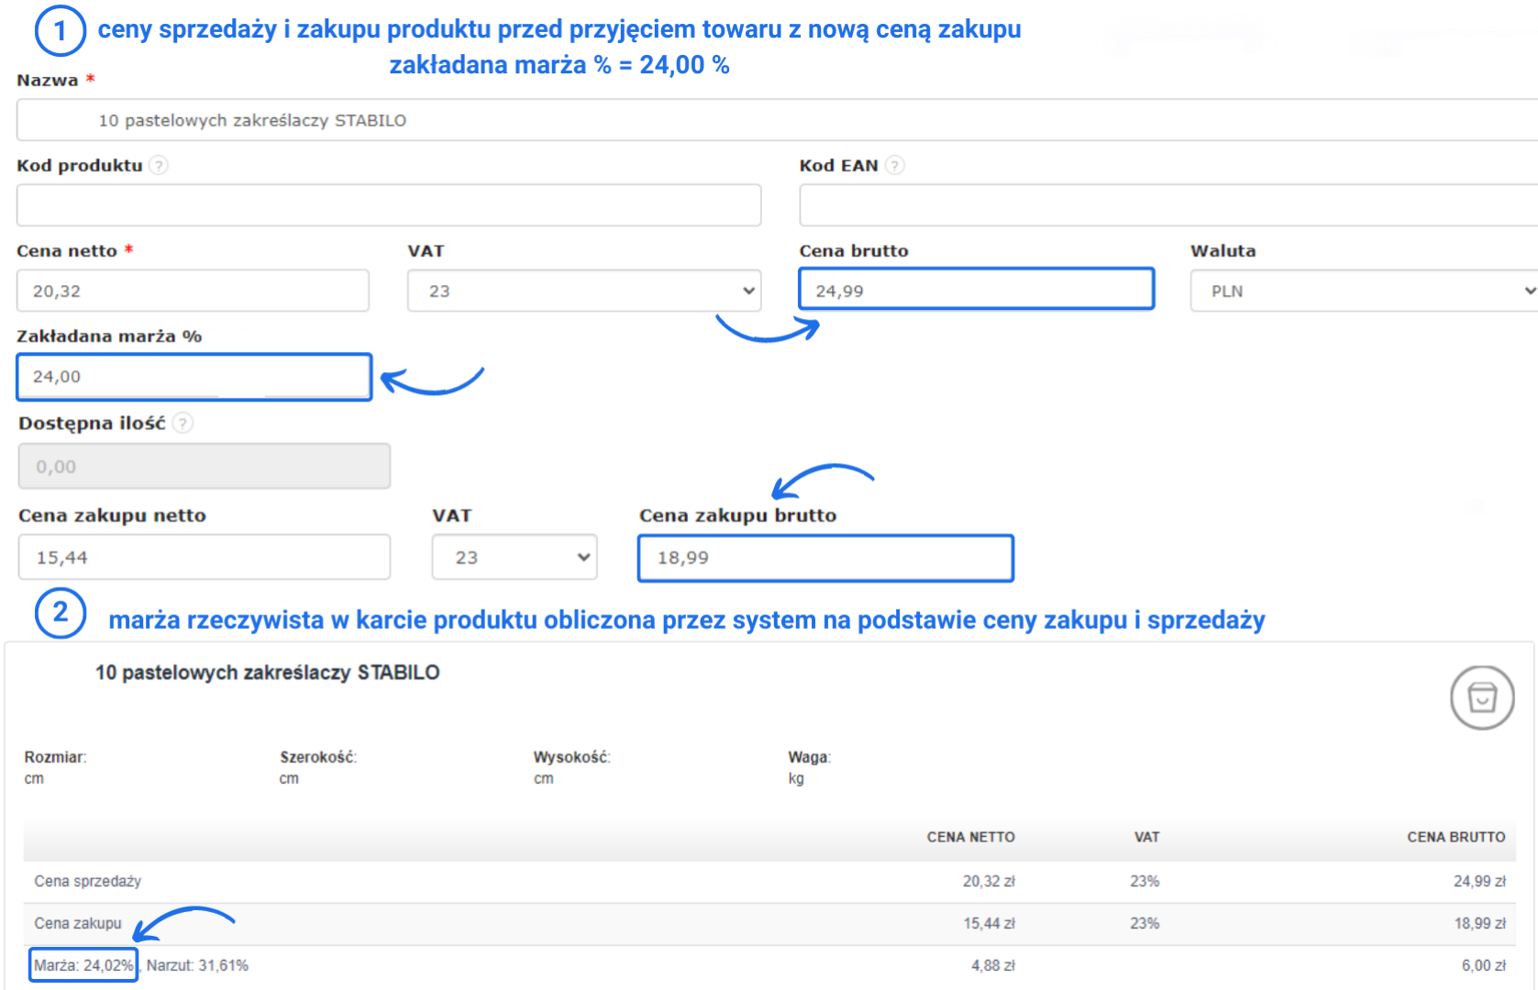Click the disabled Dostępna ilość field
1538x990 pixels.
pos(204,466)
